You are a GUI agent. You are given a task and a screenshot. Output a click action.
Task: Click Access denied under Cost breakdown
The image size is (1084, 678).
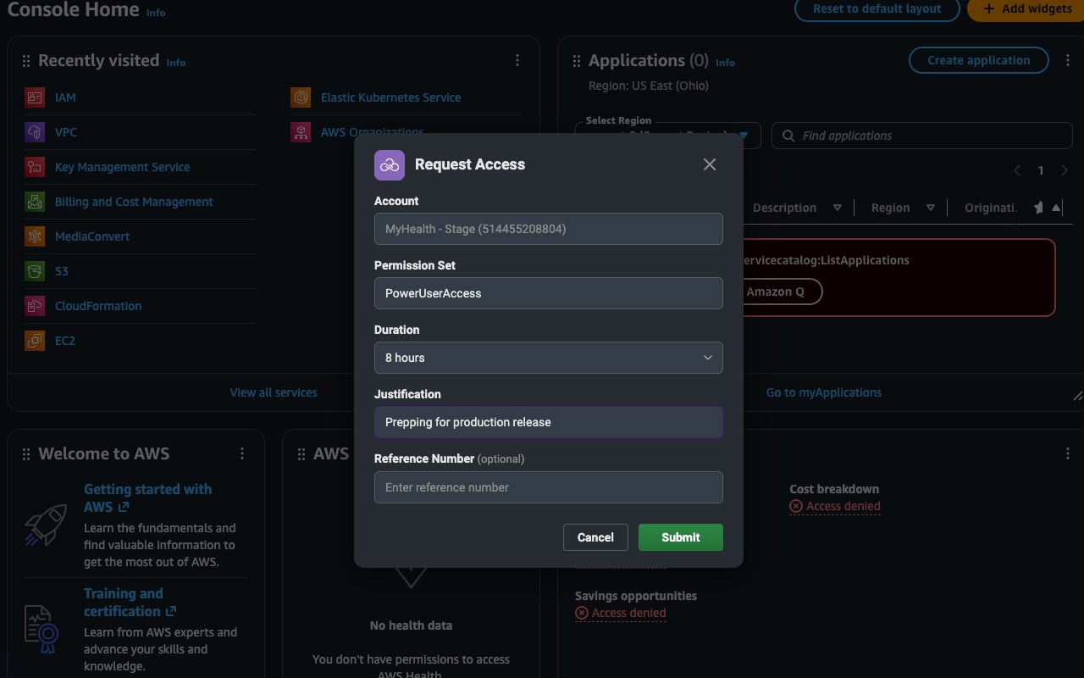[x=835, y=506]
